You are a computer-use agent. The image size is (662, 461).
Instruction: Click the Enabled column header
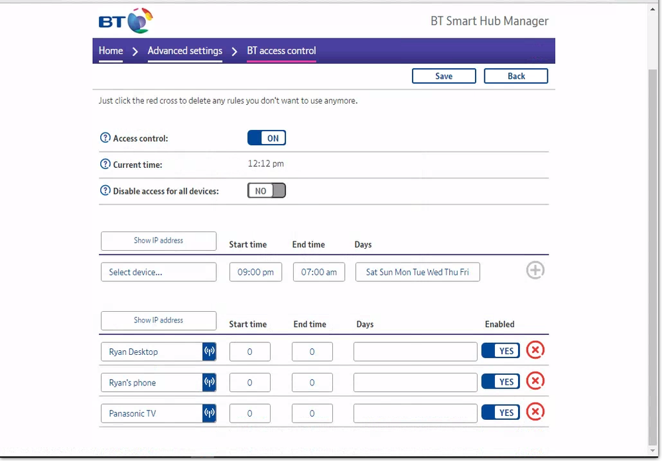[499, 324]
